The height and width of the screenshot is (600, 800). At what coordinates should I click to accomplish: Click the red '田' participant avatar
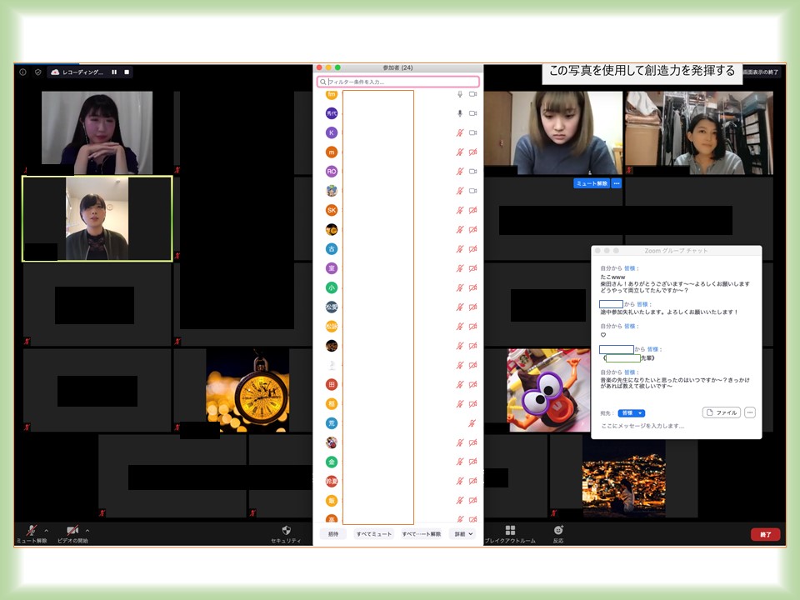tap(332, 384)
